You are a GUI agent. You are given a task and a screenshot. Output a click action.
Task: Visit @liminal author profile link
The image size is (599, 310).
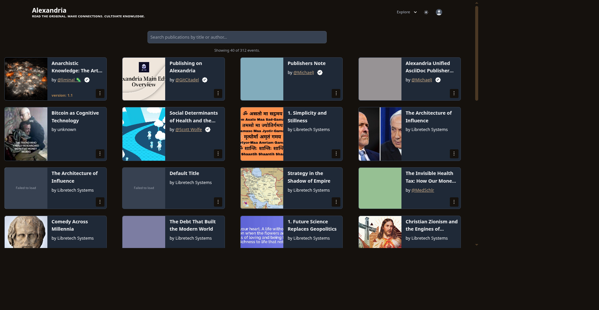pyautogui.click(x=66, y=80)
